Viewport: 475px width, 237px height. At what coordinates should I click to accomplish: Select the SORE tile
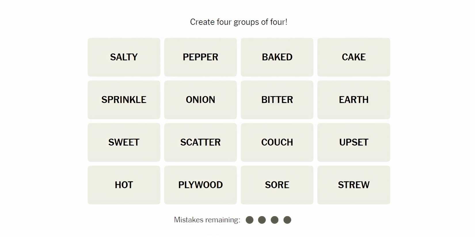(x=277, y=185)
